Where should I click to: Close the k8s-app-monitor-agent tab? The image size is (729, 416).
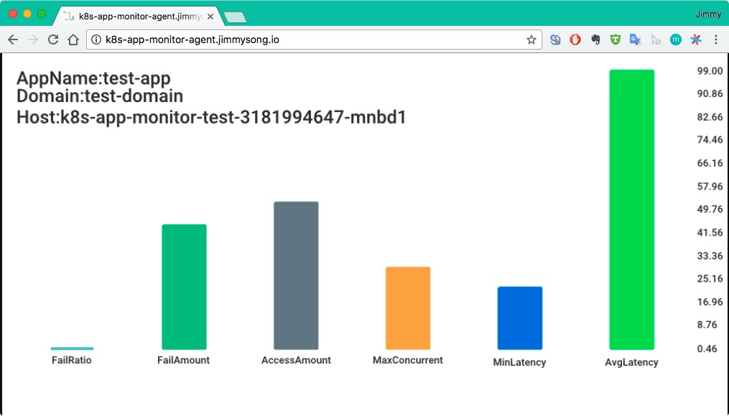click(210, 16)
